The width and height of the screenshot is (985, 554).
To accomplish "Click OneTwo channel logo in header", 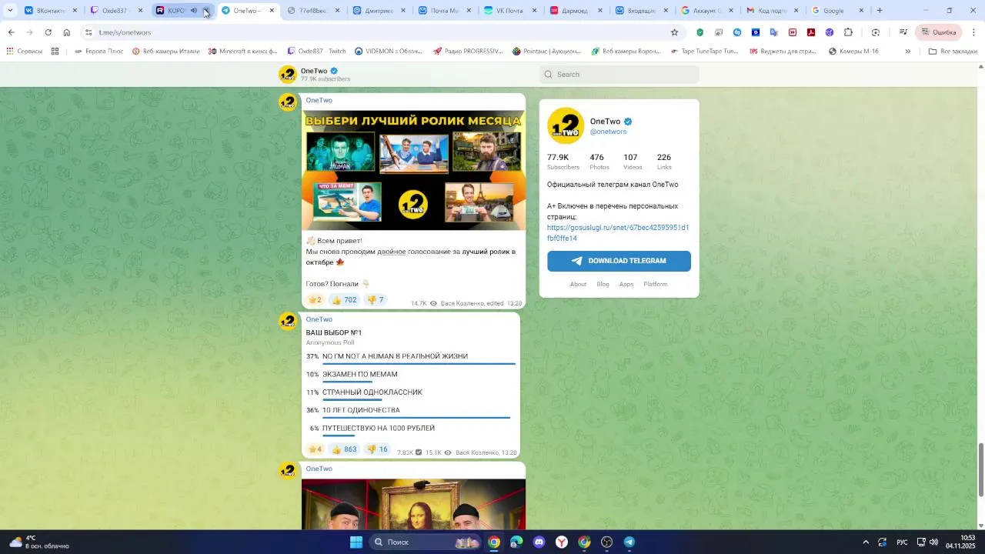I will [288, 74].
